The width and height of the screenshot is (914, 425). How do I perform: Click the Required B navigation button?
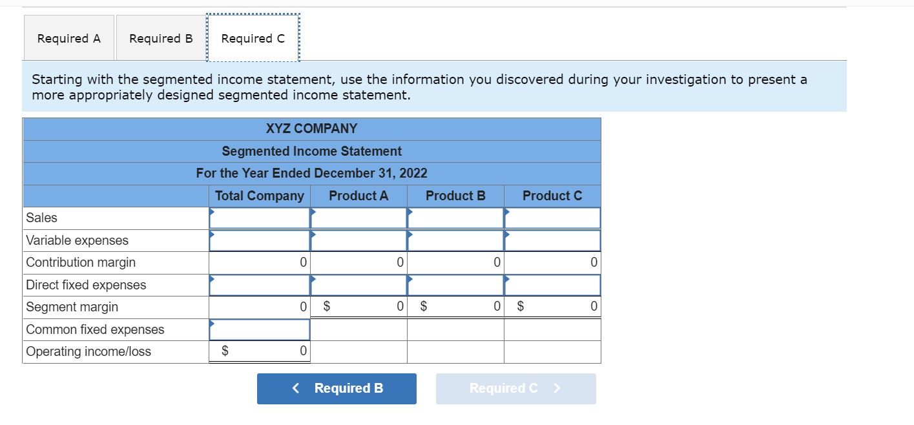[x=337, y=388]
